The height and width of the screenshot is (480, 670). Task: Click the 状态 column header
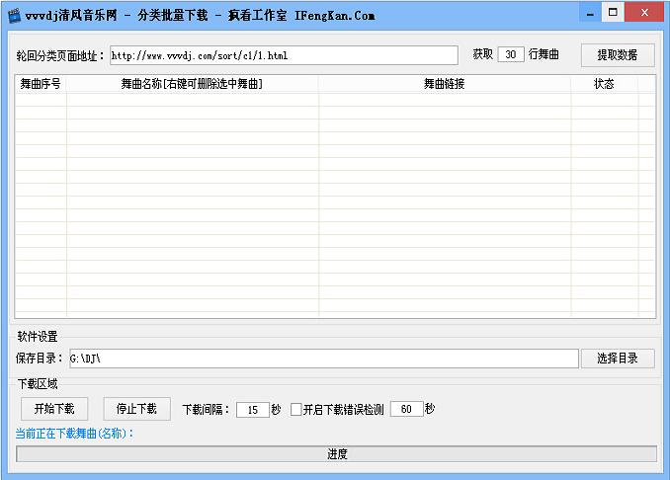click(x=604, y=85)
